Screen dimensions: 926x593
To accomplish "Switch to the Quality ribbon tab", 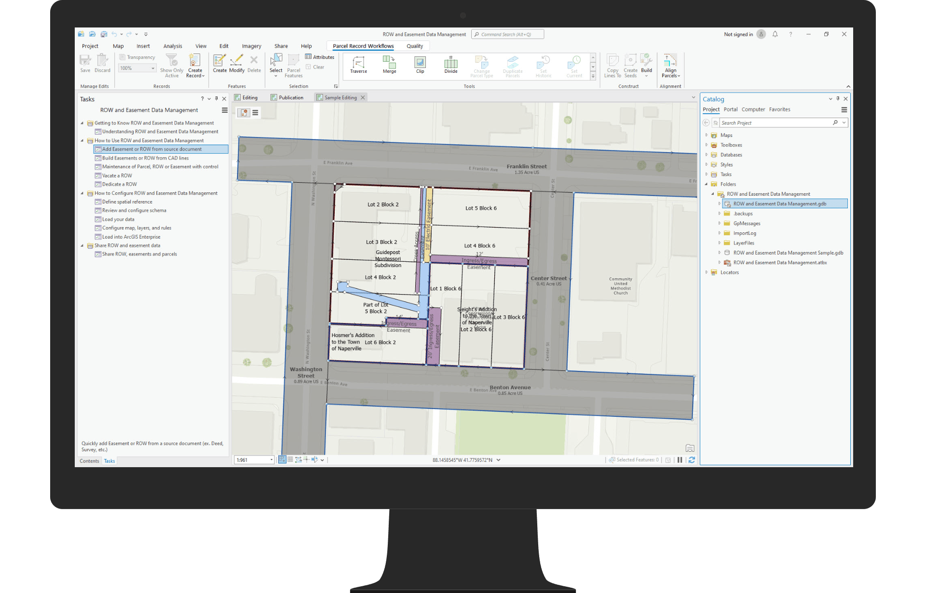I will (x=414, y=46).
